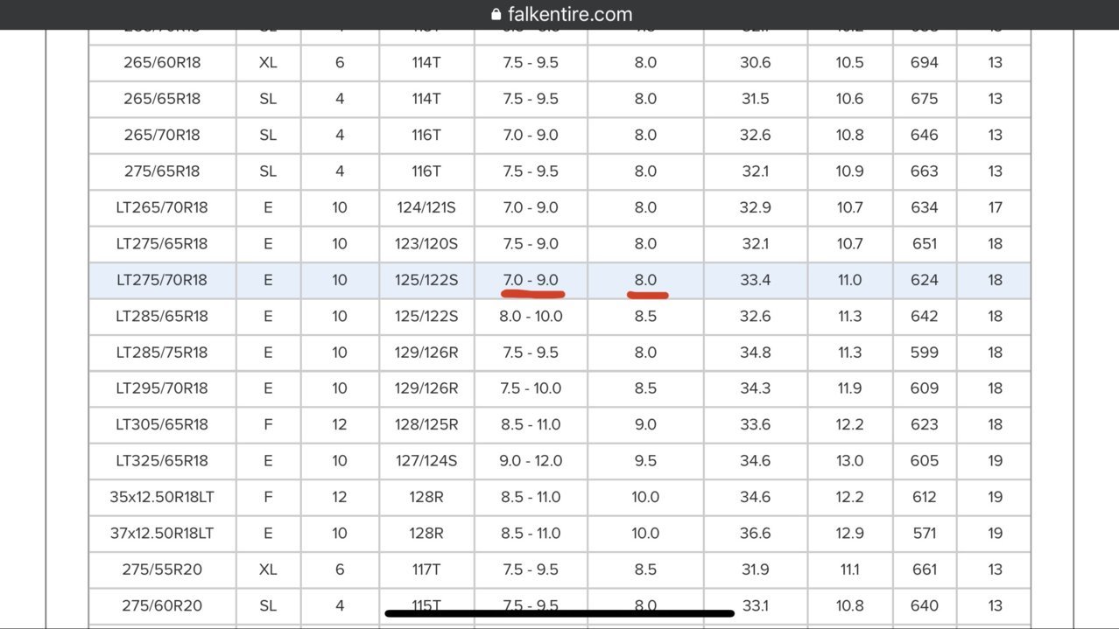Tap the underlined 8.0 measuring rim value
Screen dimensions: 1119x629
coord(645,280)
